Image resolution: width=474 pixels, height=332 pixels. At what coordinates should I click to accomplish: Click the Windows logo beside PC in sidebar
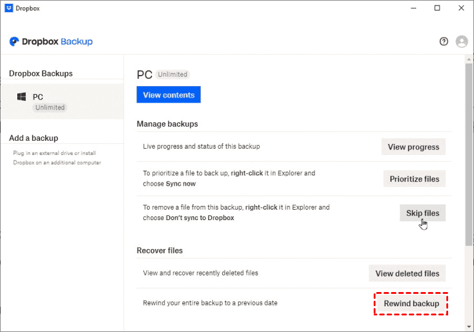22,97
